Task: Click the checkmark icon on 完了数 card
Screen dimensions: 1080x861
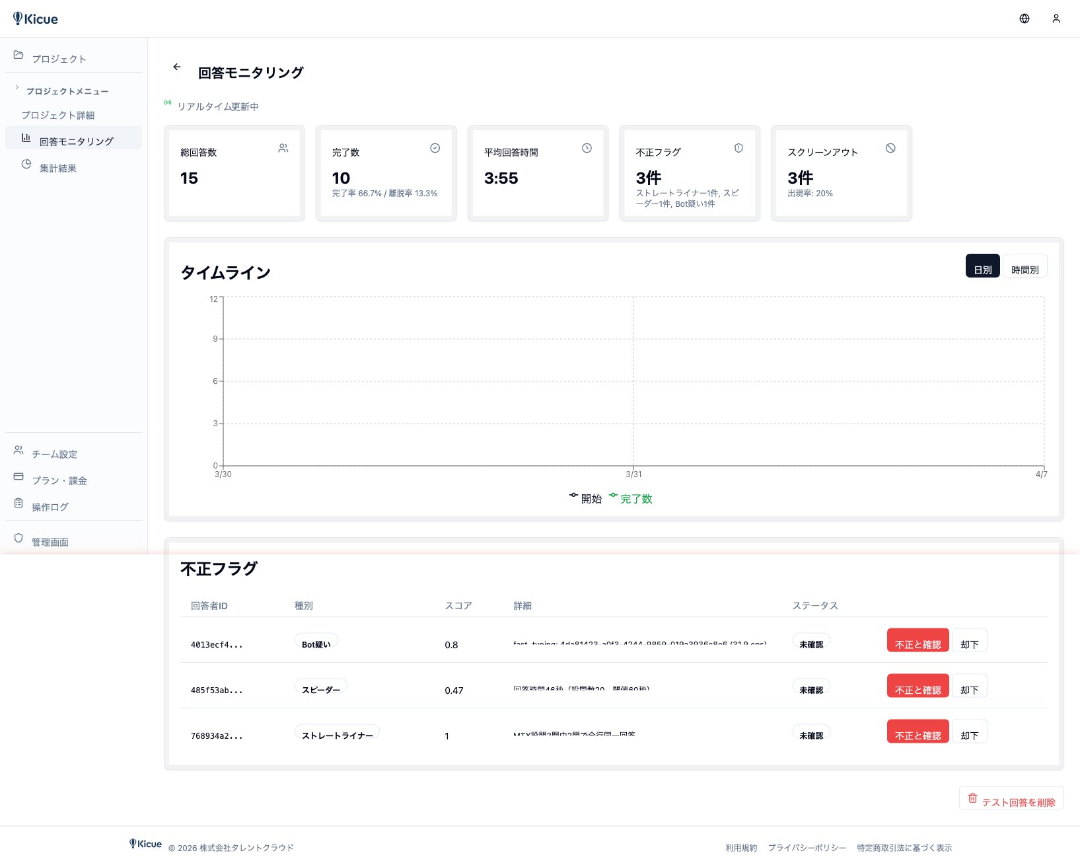Action: click(435, 148)
